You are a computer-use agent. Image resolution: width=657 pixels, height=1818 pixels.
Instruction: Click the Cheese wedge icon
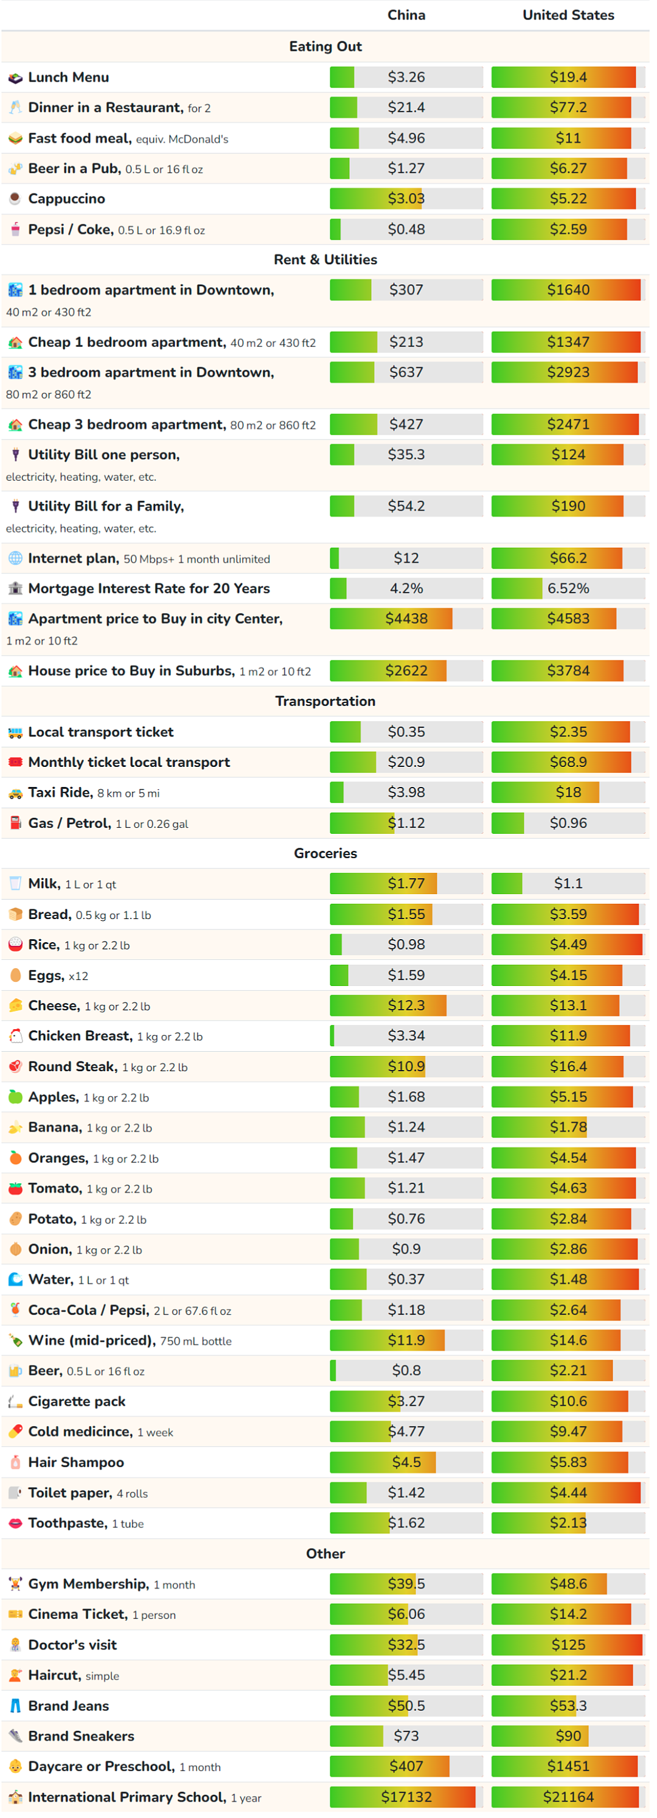pos(15,1007)
